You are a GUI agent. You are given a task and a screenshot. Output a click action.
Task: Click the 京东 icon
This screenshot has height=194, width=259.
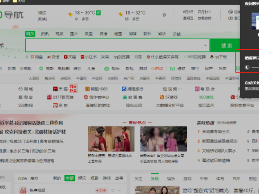click(55, 105)
